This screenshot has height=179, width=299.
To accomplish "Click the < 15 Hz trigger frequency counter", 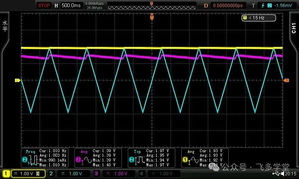I will pos(259,18).
